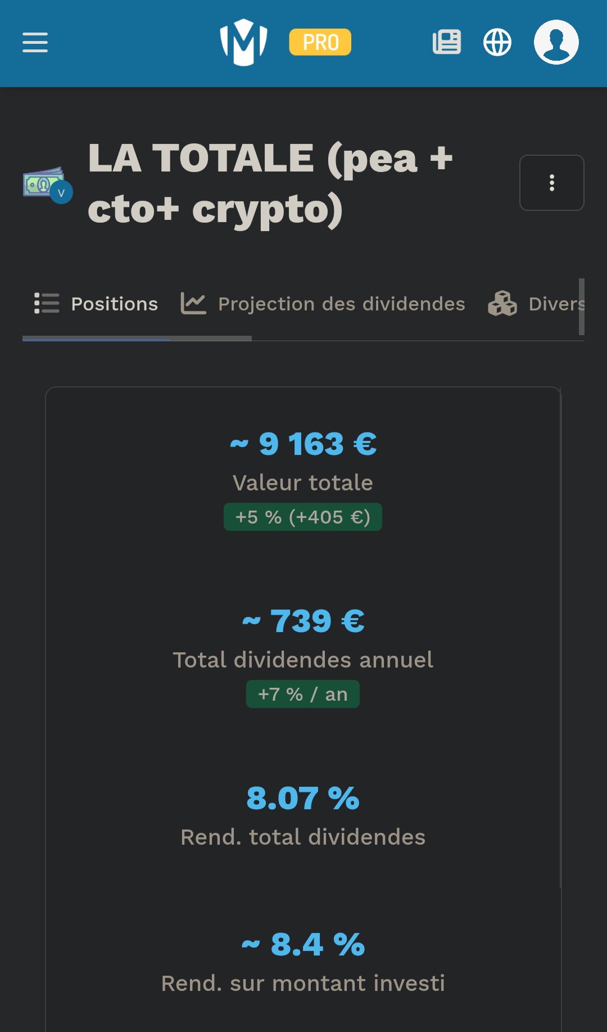Image resolution: width=607 pixels, height=1032 pixels.
Task: Tap the Moning logo in header
Action: pos(243,42)
